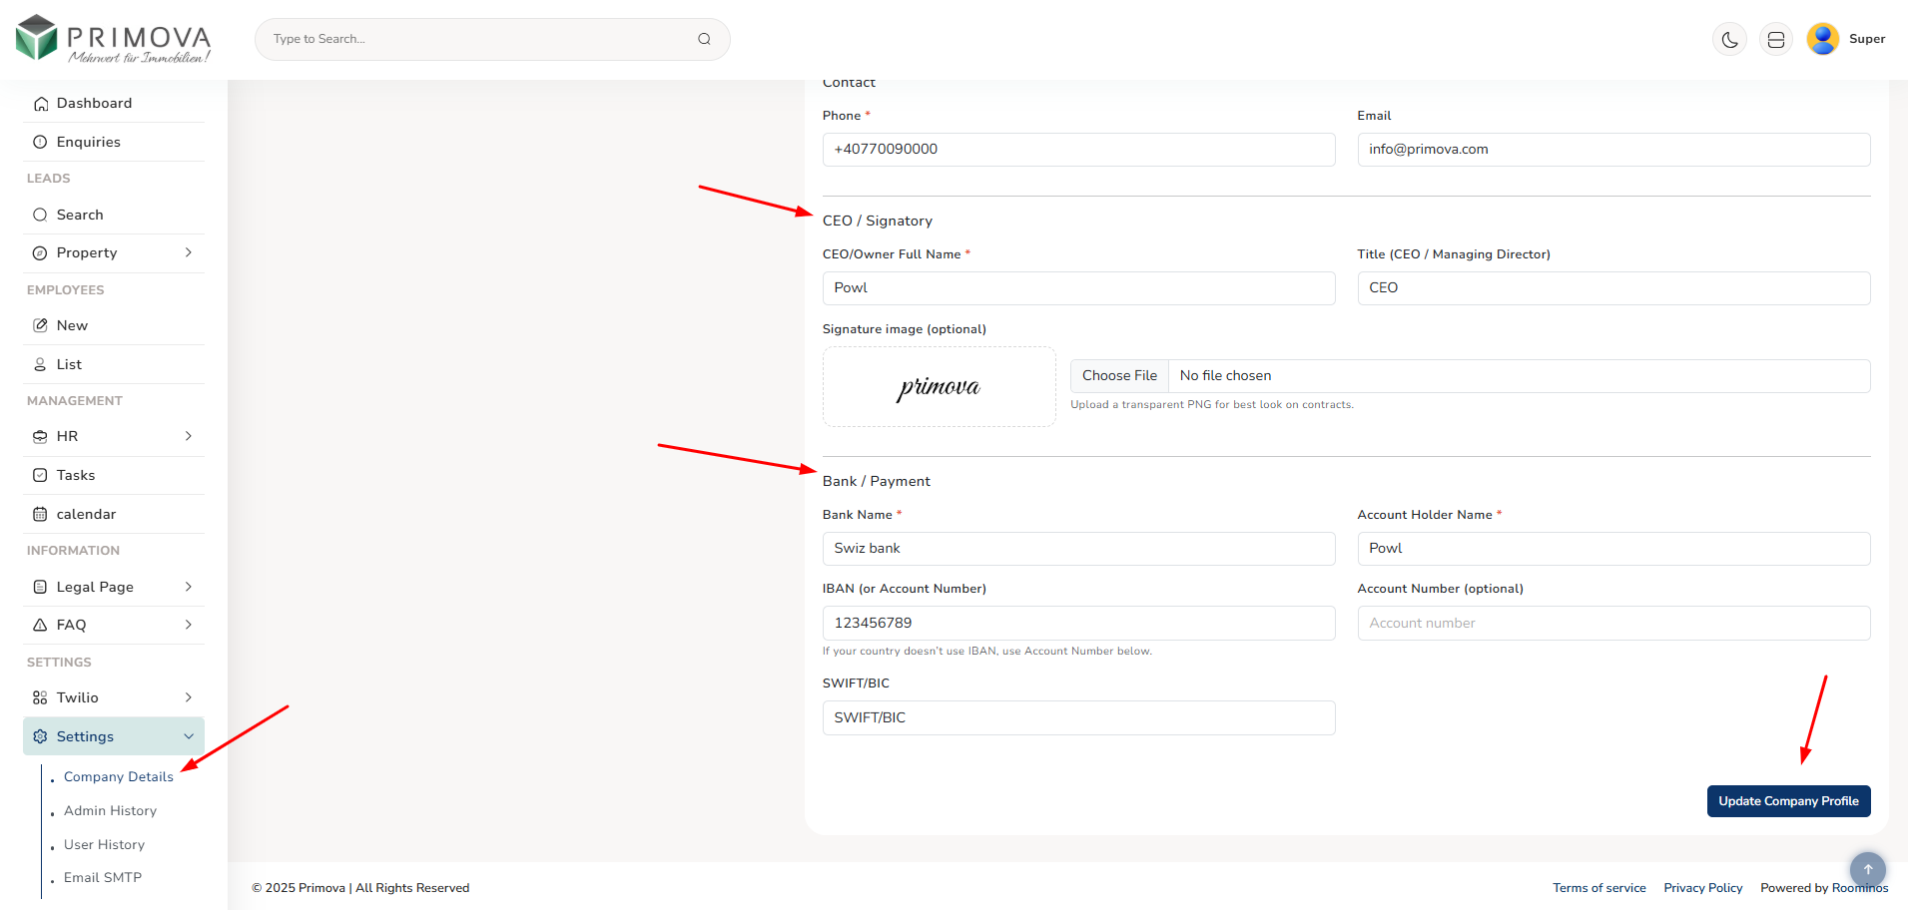Open Enquiries from the sidebar

(88, 142)
